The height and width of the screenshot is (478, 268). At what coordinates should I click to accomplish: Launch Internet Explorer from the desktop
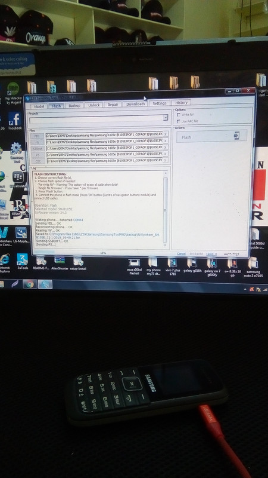(5, 263)
